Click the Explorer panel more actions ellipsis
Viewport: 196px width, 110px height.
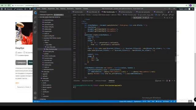pyautogui.click(x=69, y=12)
